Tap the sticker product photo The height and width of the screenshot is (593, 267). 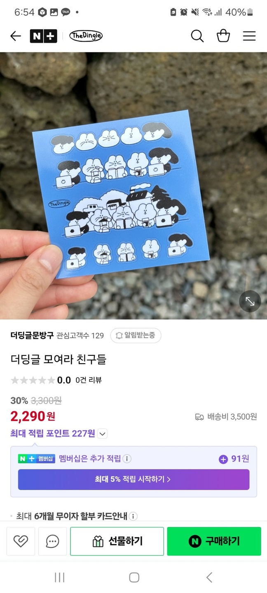click(133, 186)
